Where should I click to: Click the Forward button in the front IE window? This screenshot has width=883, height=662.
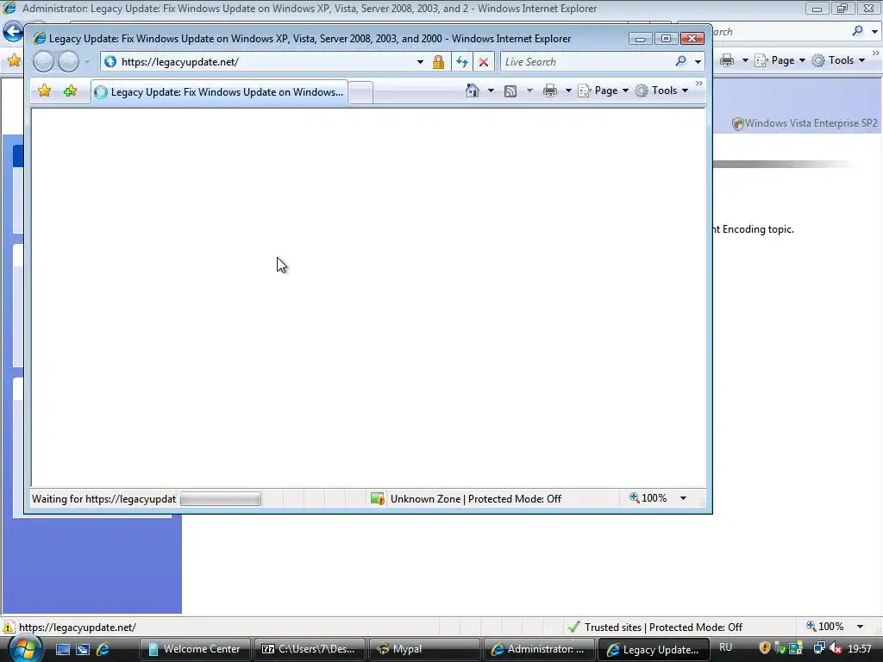click(68, 61)
